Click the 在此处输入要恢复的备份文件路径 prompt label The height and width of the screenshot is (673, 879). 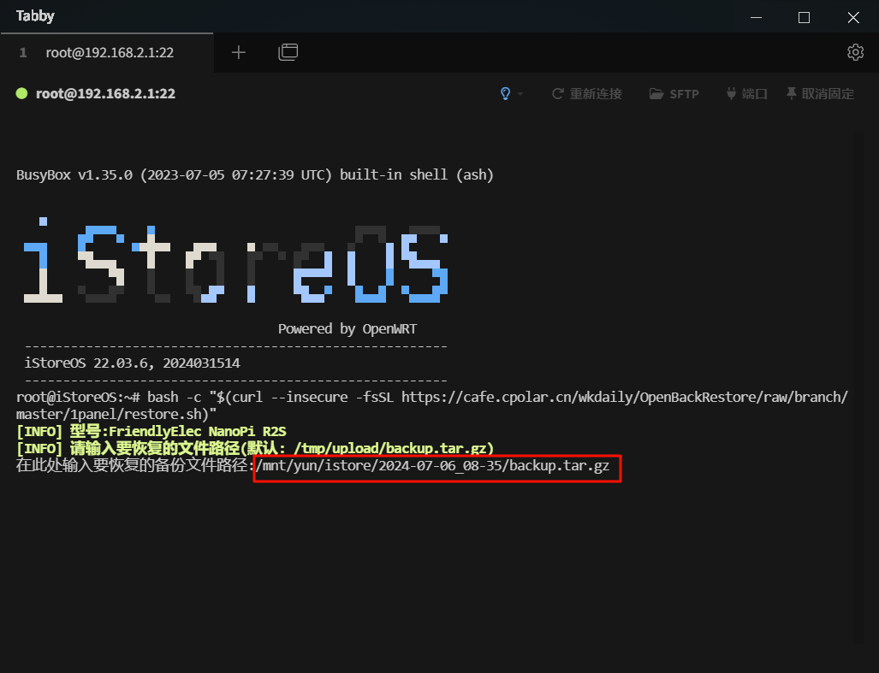point(134,466)
